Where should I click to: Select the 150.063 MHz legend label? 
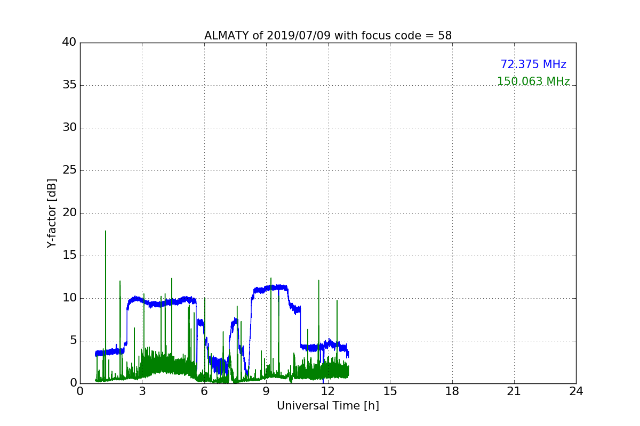(x=533, y=81)
